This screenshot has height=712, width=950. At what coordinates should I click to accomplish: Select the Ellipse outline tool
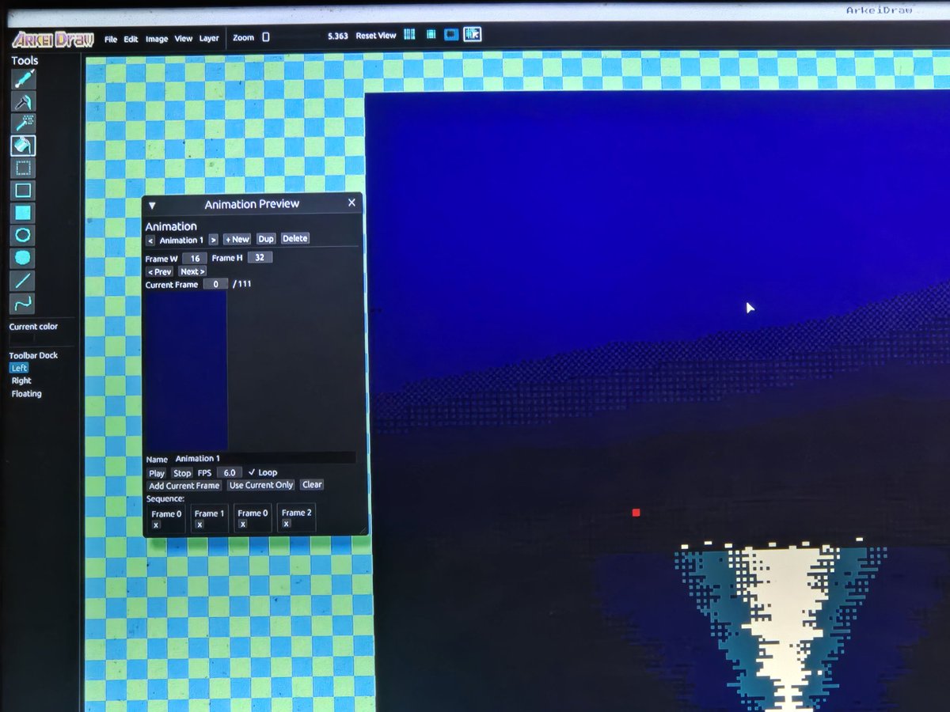click(x=23, y=235)
